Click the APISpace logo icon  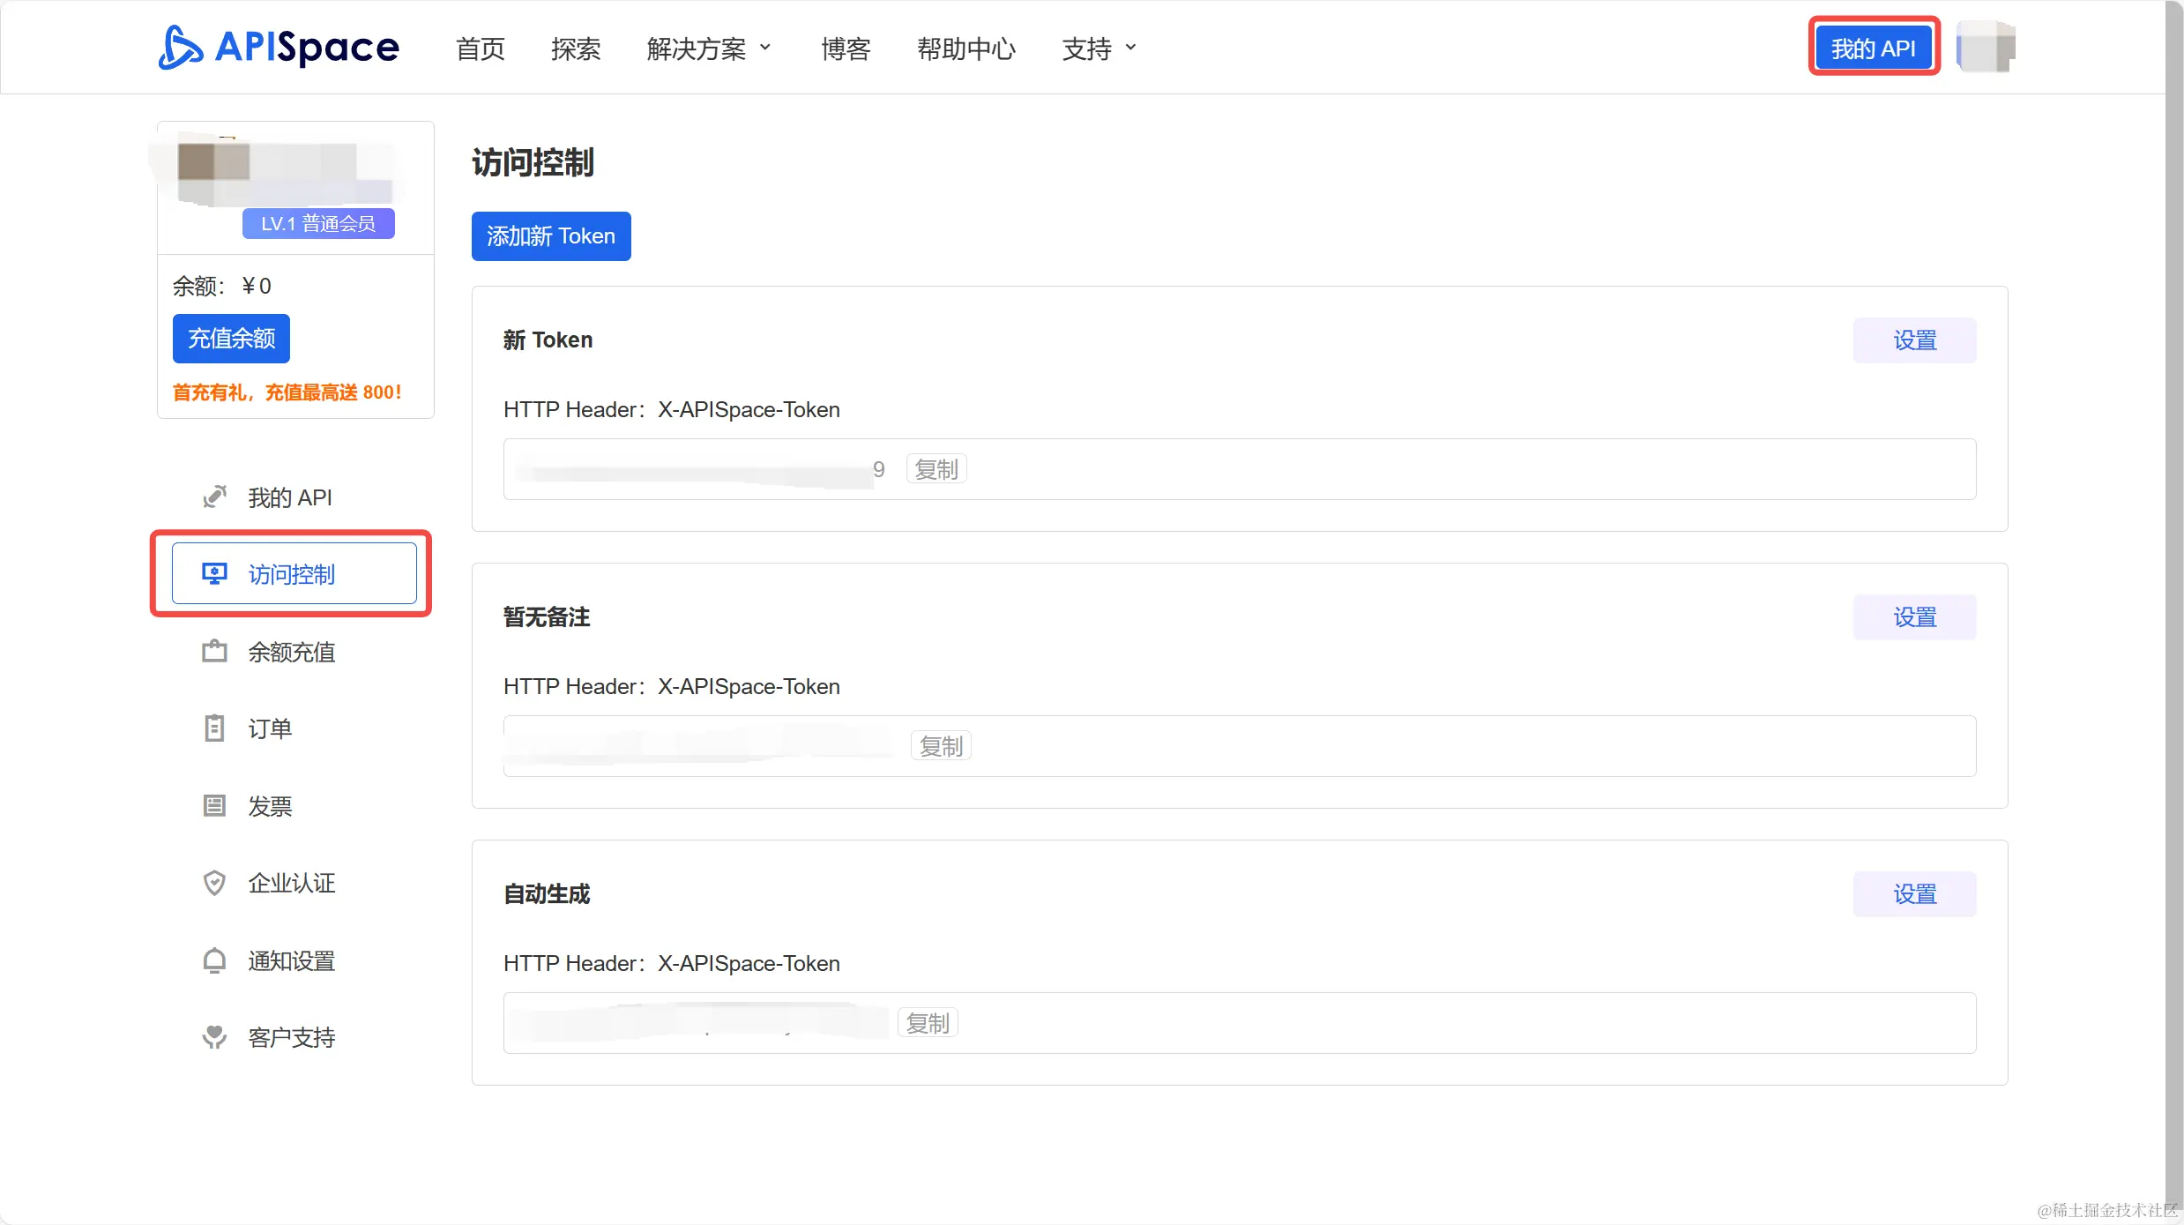(x=181, y=48)
